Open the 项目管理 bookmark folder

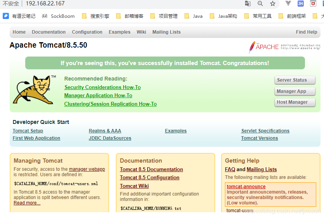[x=164, y=16]
